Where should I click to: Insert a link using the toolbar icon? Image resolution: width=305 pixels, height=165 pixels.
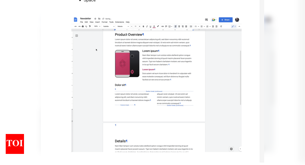[162, 26]
